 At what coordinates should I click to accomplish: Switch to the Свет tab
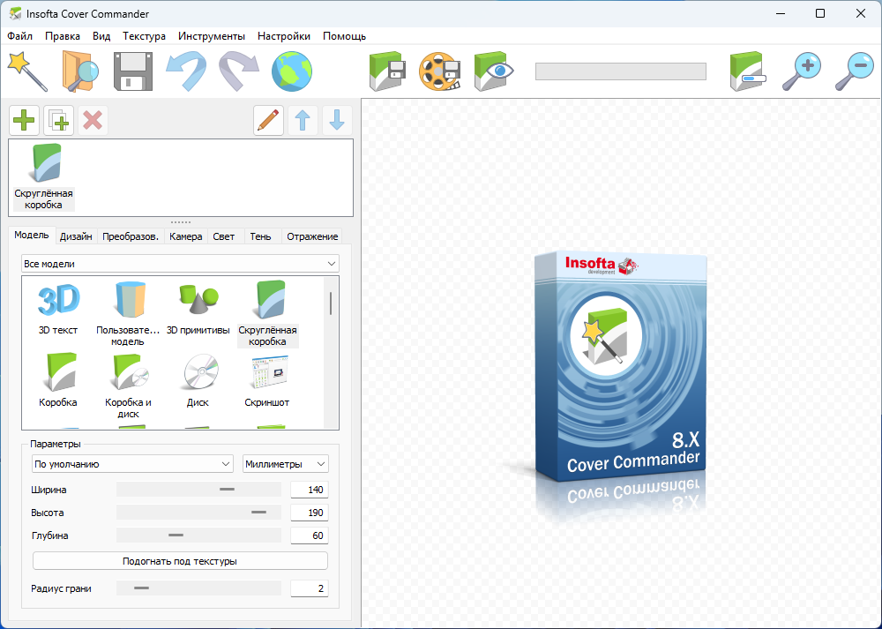coord(224,236)
